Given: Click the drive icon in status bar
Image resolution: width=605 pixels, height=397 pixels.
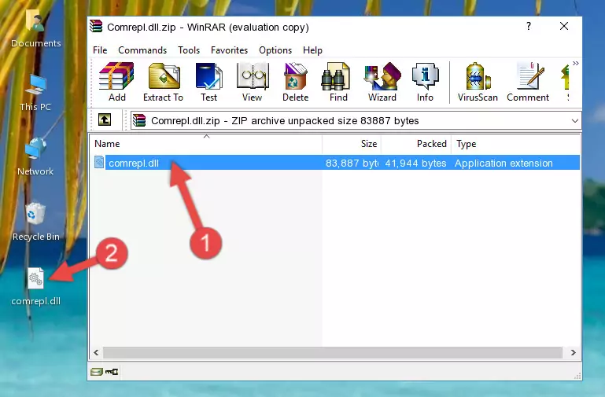Looking at the screenshot, I should click(x=97, y=372).
